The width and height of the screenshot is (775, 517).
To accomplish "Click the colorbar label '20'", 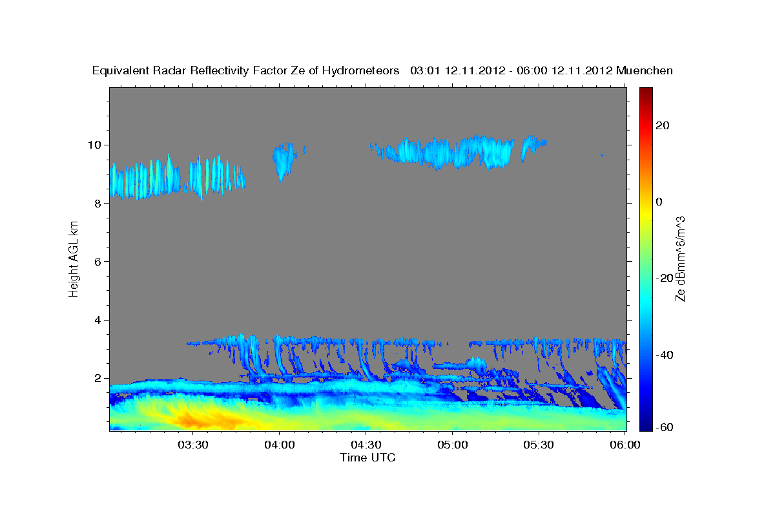I will (x=663, y=125).
